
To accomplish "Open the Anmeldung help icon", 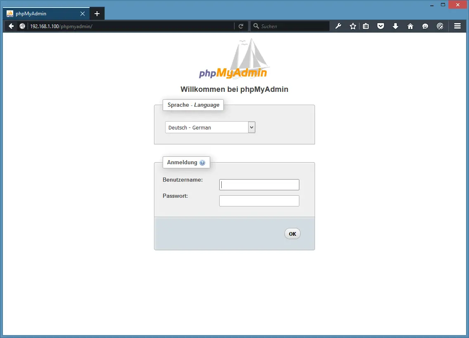I will point(202,163).
